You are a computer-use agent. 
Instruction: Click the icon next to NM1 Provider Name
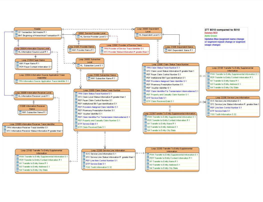click(70, 50)
